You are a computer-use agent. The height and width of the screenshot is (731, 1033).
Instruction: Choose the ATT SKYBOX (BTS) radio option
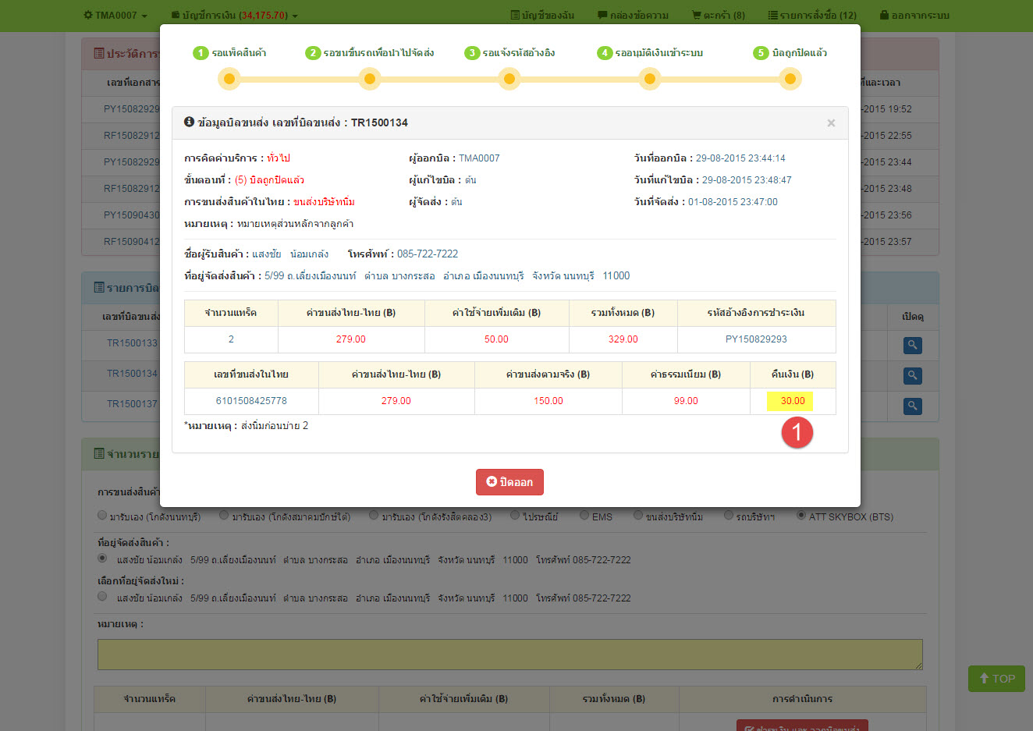pos(801,515)
